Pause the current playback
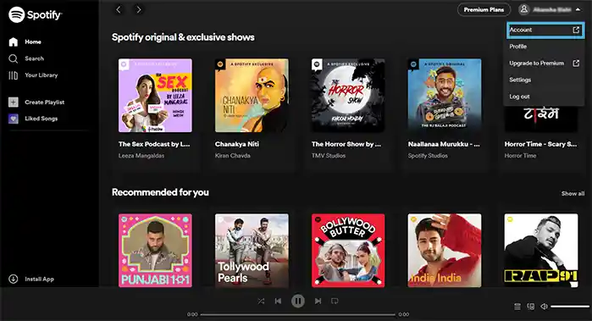592x321 pixels. (298, 301)
